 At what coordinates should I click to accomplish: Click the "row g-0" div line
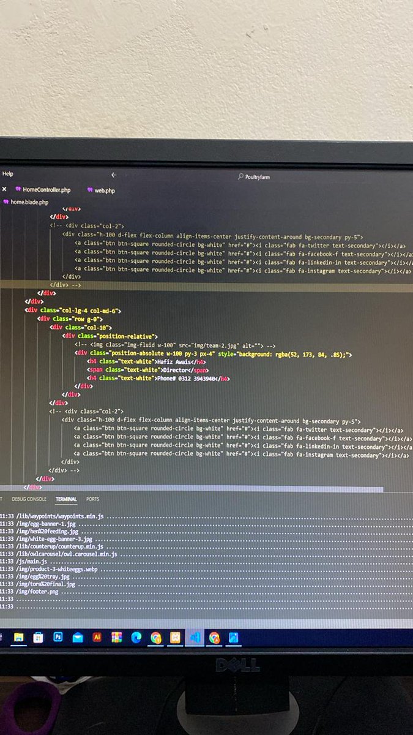pos(70,318)
